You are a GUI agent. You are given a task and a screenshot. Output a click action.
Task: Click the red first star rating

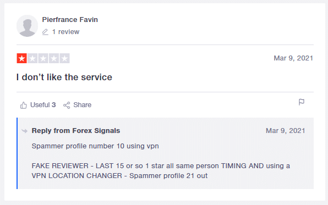[x=22, y=58]
